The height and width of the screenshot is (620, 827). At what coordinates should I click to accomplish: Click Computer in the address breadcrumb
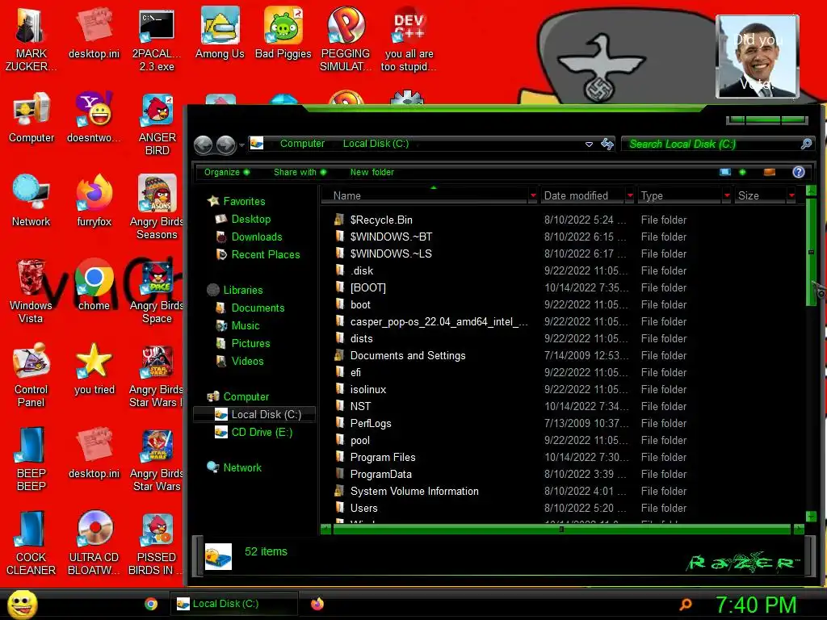click(302, 144)
